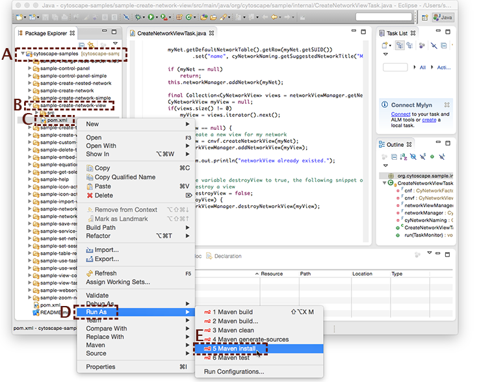Click the Scheduled presentation icon in Task List
477x382 pixels.
410,45
